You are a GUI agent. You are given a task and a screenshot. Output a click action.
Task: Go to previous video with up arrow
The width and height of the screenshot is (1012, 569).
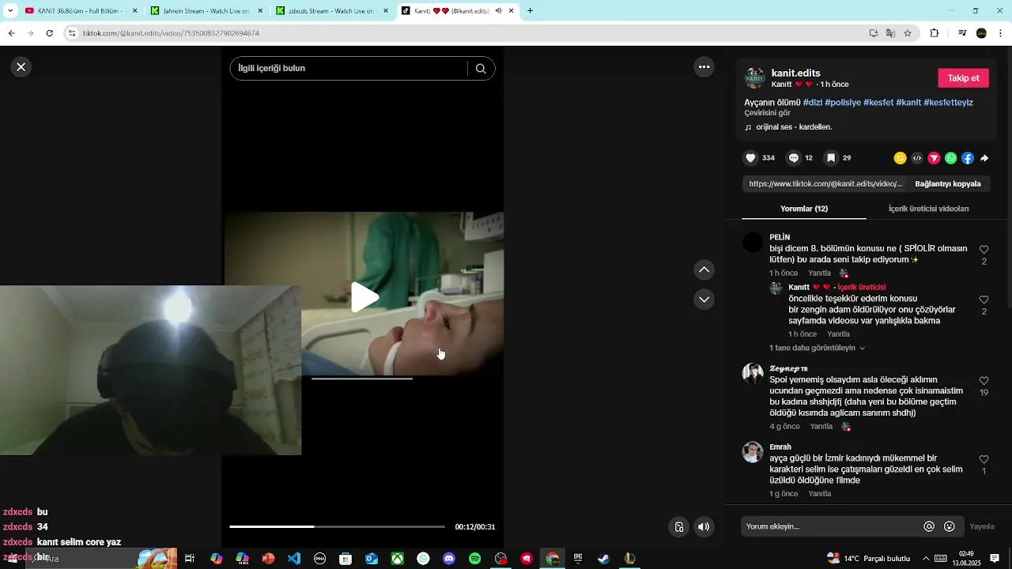(704, 270)
